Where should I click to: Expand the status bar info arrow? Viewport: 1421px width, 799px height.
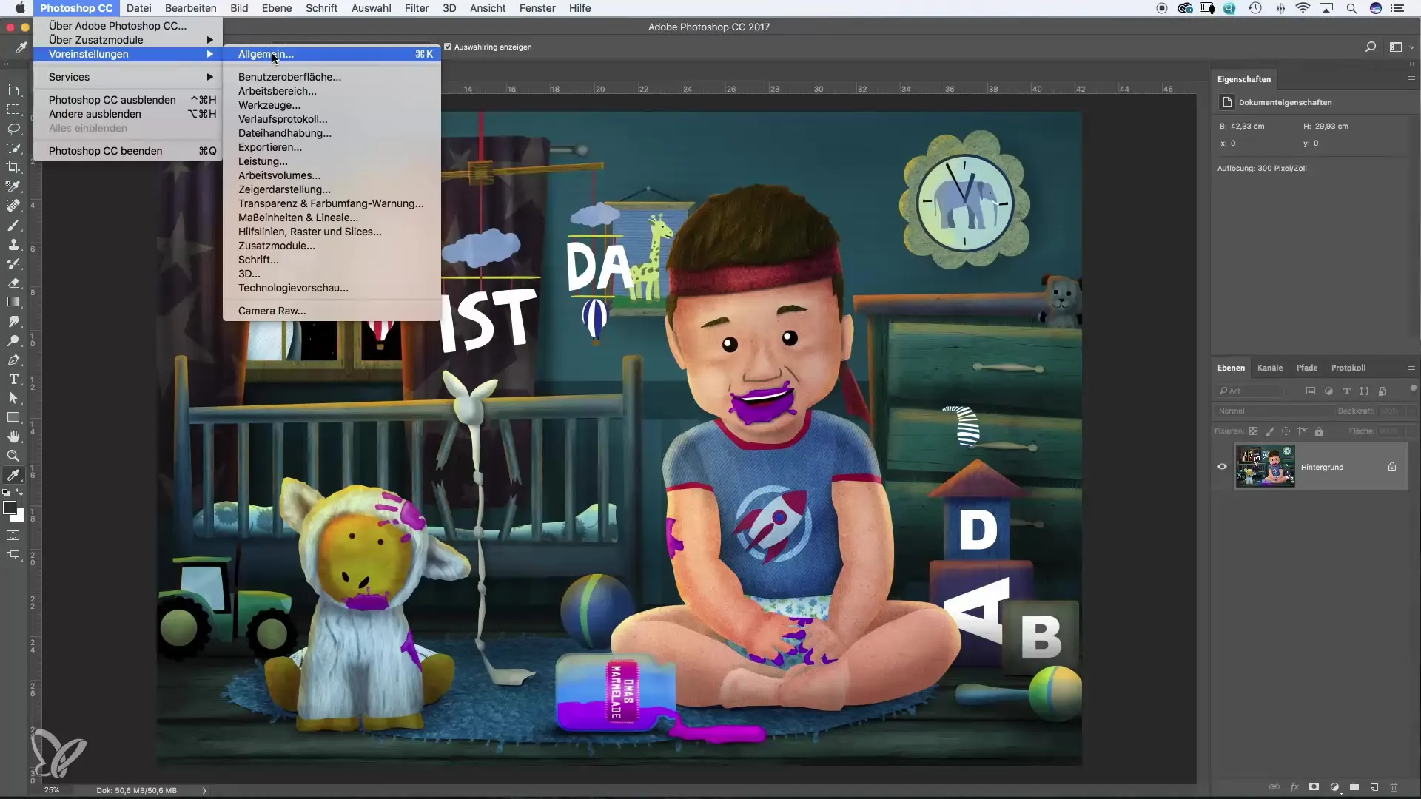pyautogui.click(x=204, y=790)
